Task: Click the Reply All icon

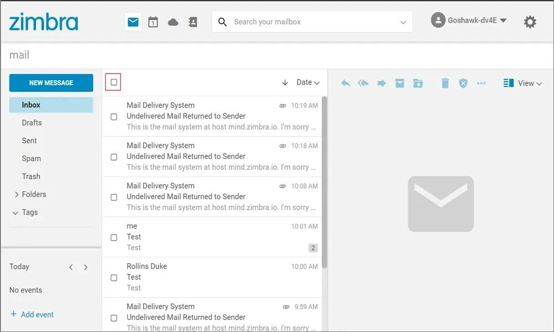Action: point(363,83)
